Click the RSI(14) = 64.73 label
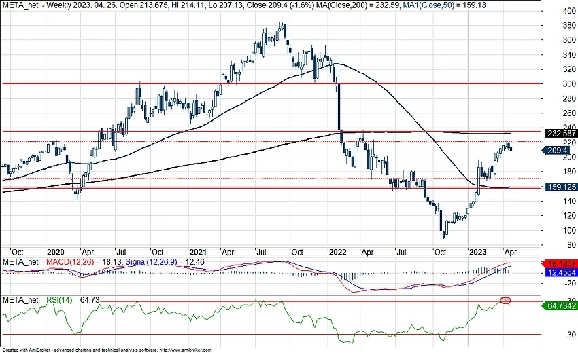578x353 pixels. 73,300
